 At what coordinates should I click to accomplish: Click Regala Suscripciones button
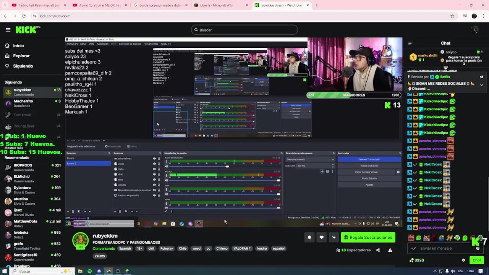(368, 238)
